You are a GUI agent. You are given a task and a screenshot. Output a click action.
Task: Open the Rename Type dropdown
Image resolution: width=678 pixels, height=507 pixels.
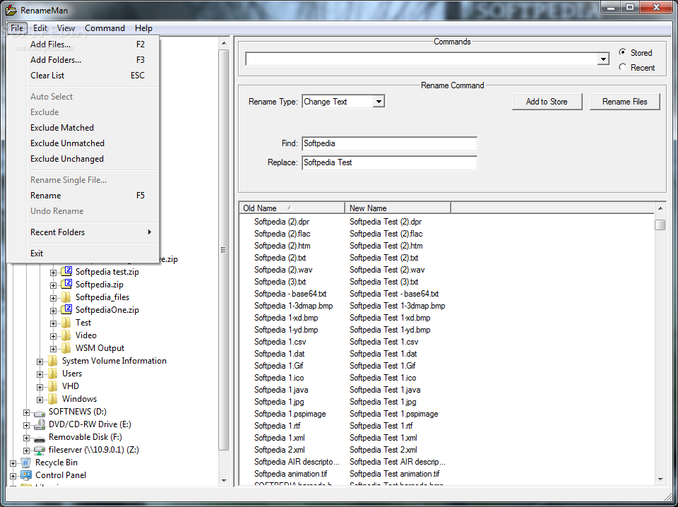coord(379,102)
